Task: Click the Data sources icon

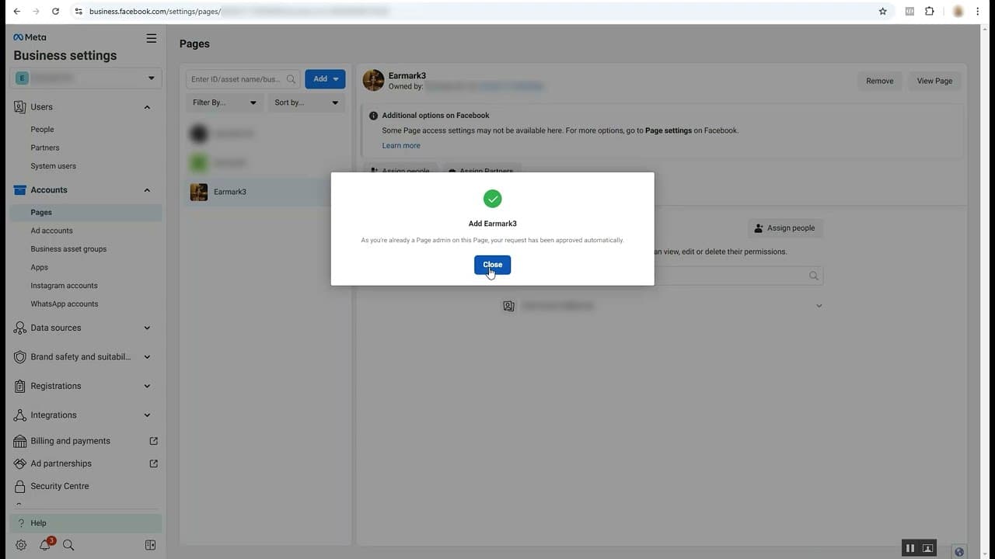Action: pyautogui.click(x=19, y=328)
